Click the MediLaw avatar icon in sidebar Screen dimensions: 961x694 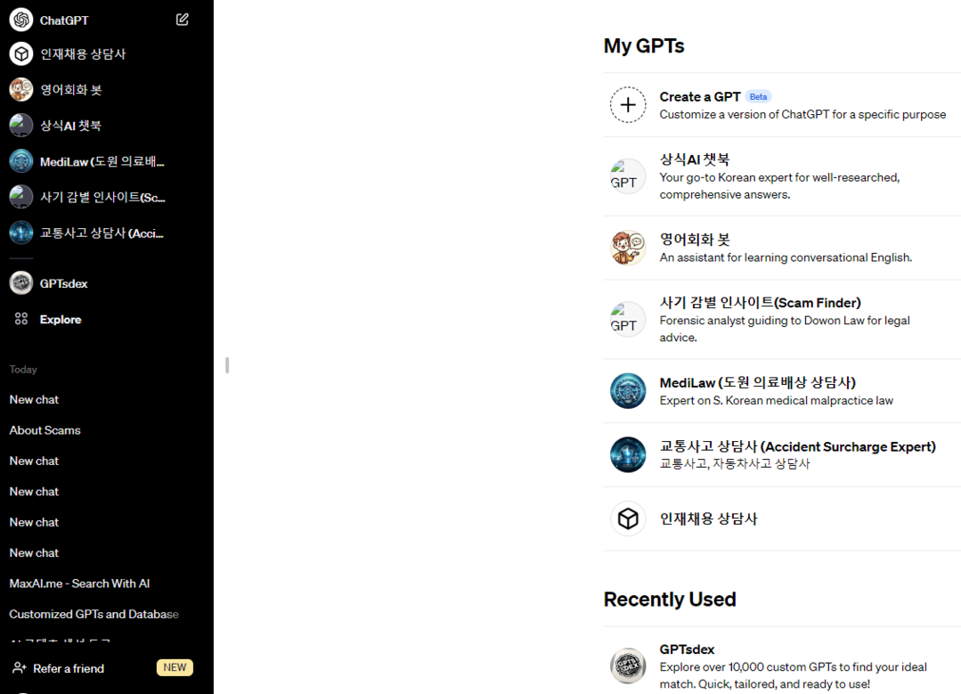pos(21,161)
